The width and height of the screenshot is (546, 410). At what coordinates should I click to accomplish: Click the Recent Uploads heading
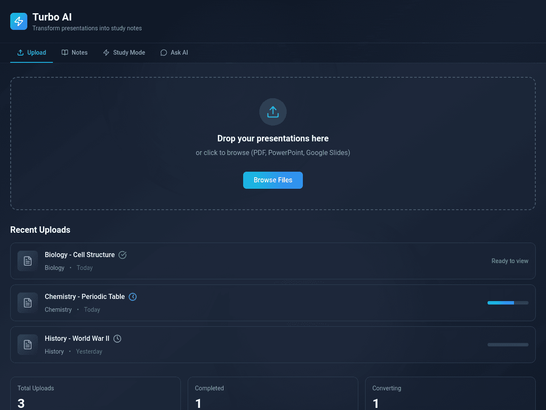coord(40,230)
